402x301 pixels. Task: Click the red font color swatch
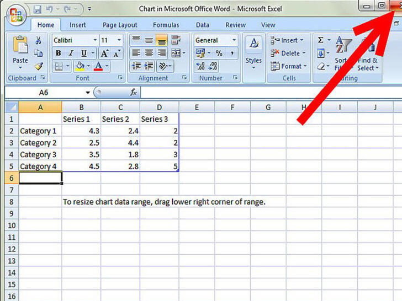coord(98,67)
